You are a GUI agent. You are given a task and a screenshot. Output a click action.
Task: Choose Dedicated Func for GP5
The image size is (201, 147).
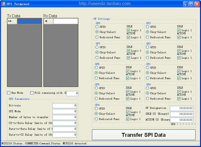[x=96, y=98]
